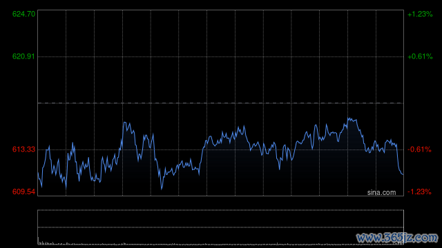Screen dimensions: 442x248
Task: Click the starting leftmost point of price line
Action: 38,173
